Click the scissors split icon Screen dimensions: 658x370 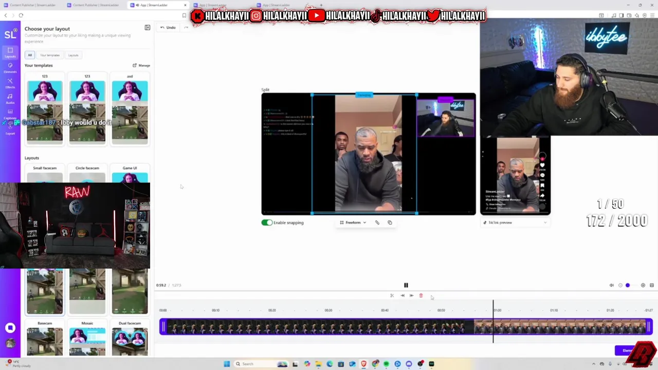[x=392, y=295]
